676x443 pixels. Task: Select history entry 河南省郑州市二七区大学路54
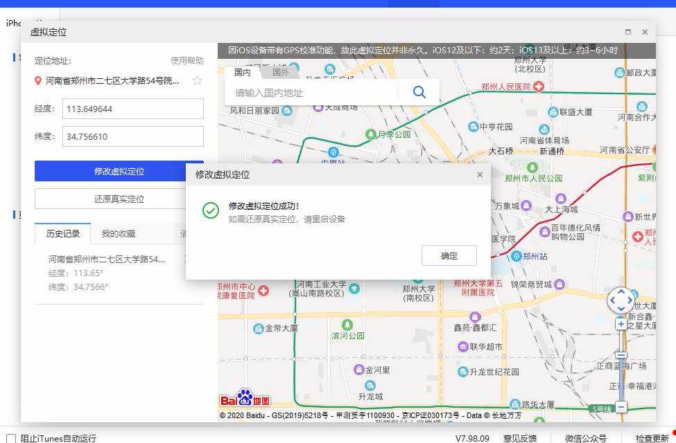coord(107,259)
